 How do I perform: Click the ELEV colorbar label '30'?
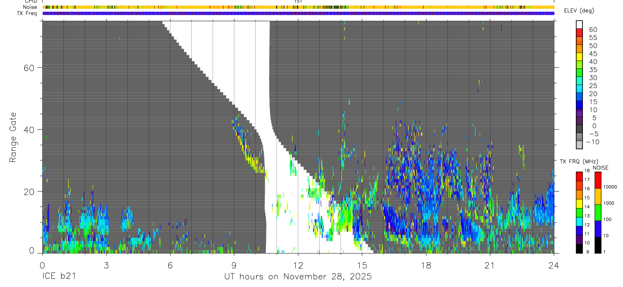[x=593, y=77]
